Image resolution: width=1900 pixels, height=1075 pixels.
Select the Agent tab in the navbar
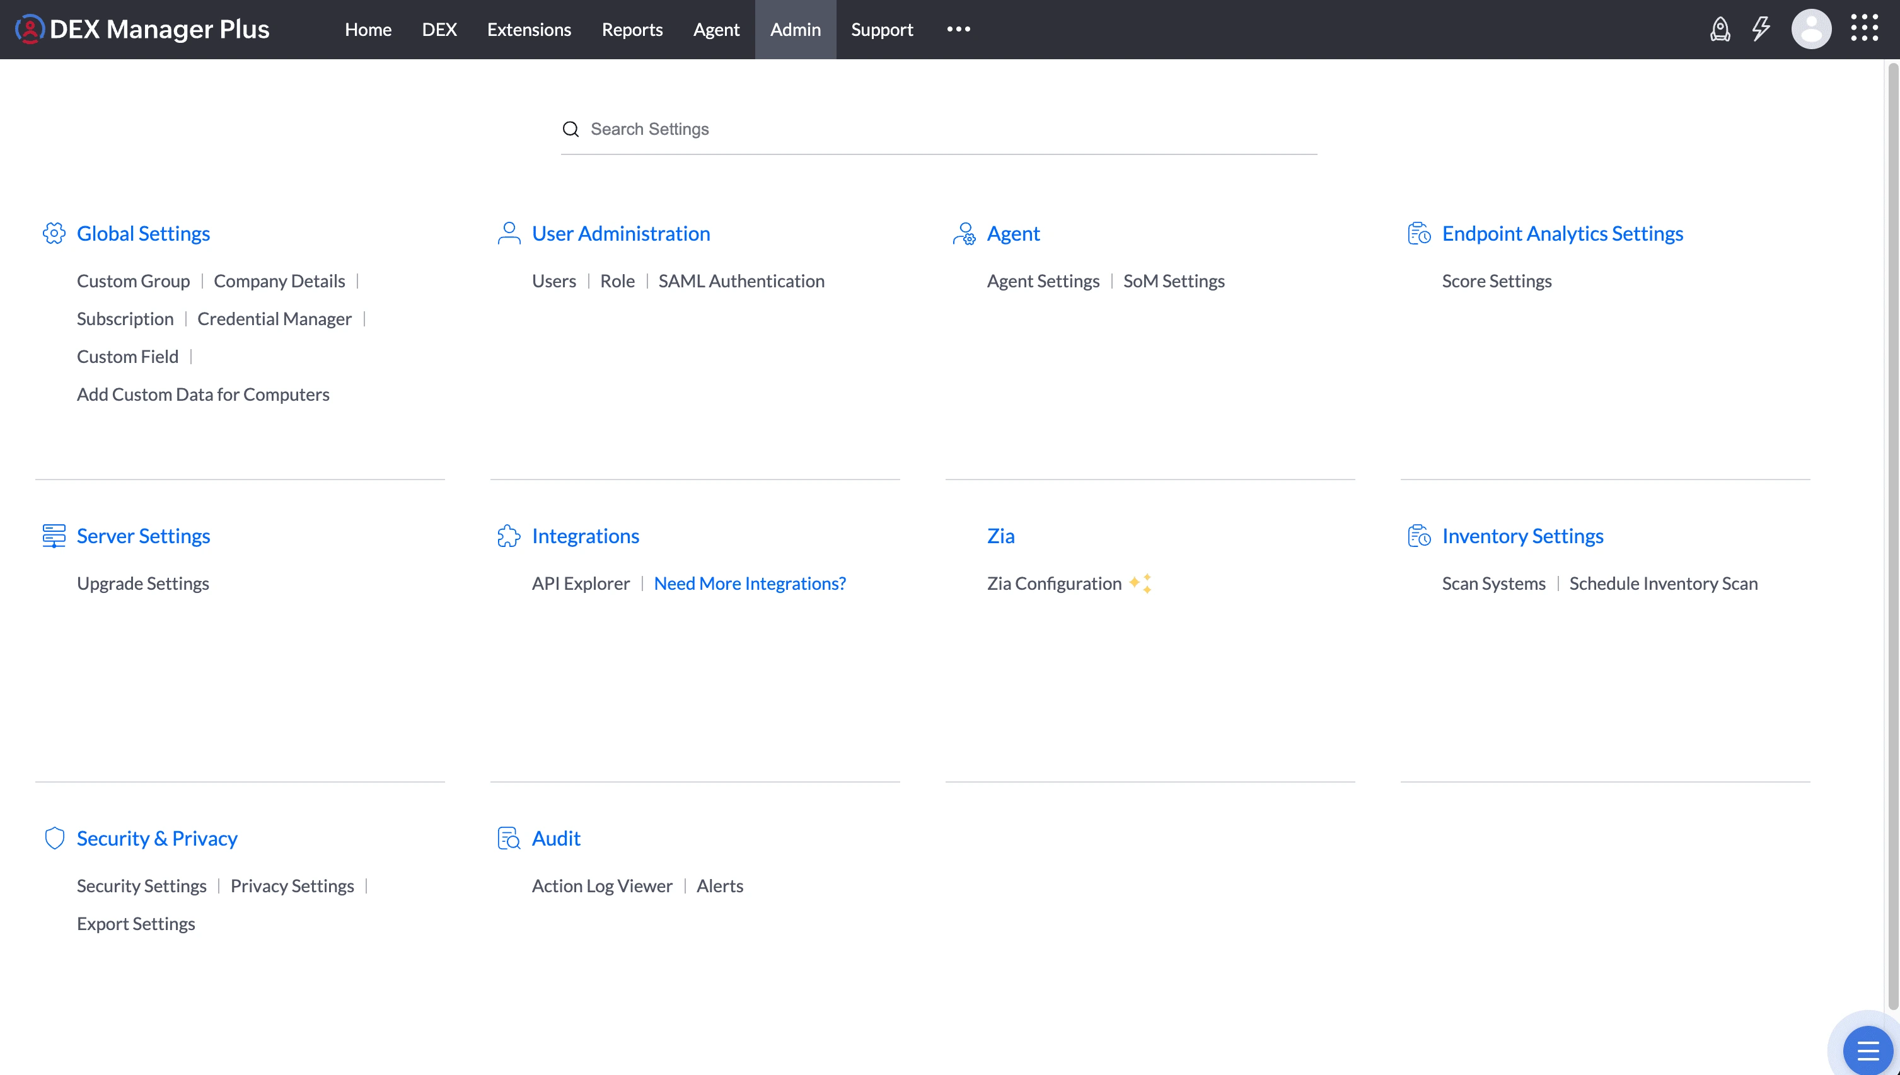pyautogui.click(x=716, y=30)
